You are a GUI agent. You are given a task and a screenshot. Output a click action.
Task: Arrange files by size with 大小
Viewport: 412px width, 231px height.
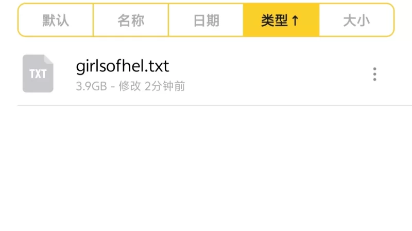356,20
